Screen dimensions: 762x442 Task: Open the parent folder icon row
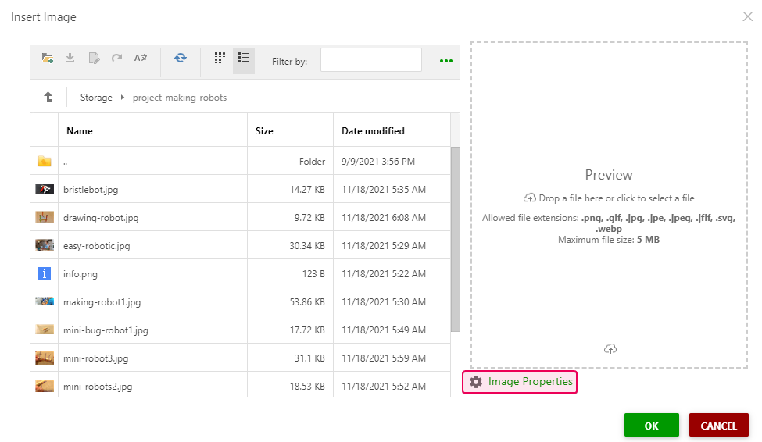[45, 161]
